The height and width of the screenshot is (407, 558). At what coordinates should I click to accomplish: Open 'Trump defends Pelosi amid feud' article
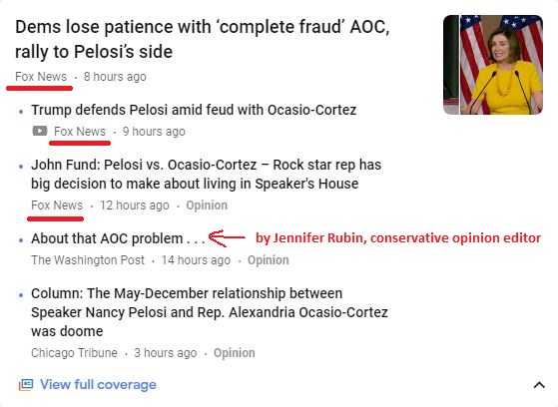[194, 110]
